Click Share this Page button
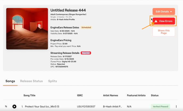Image resolution: width=183 pixels, height=111 pixels. tap(164, 32)
